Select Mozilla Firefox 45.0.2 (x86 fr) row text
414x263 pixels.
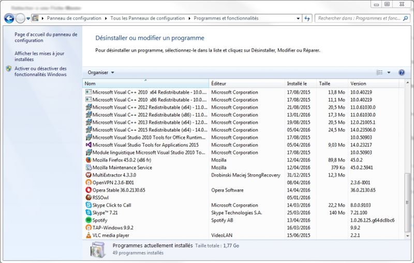122,160
